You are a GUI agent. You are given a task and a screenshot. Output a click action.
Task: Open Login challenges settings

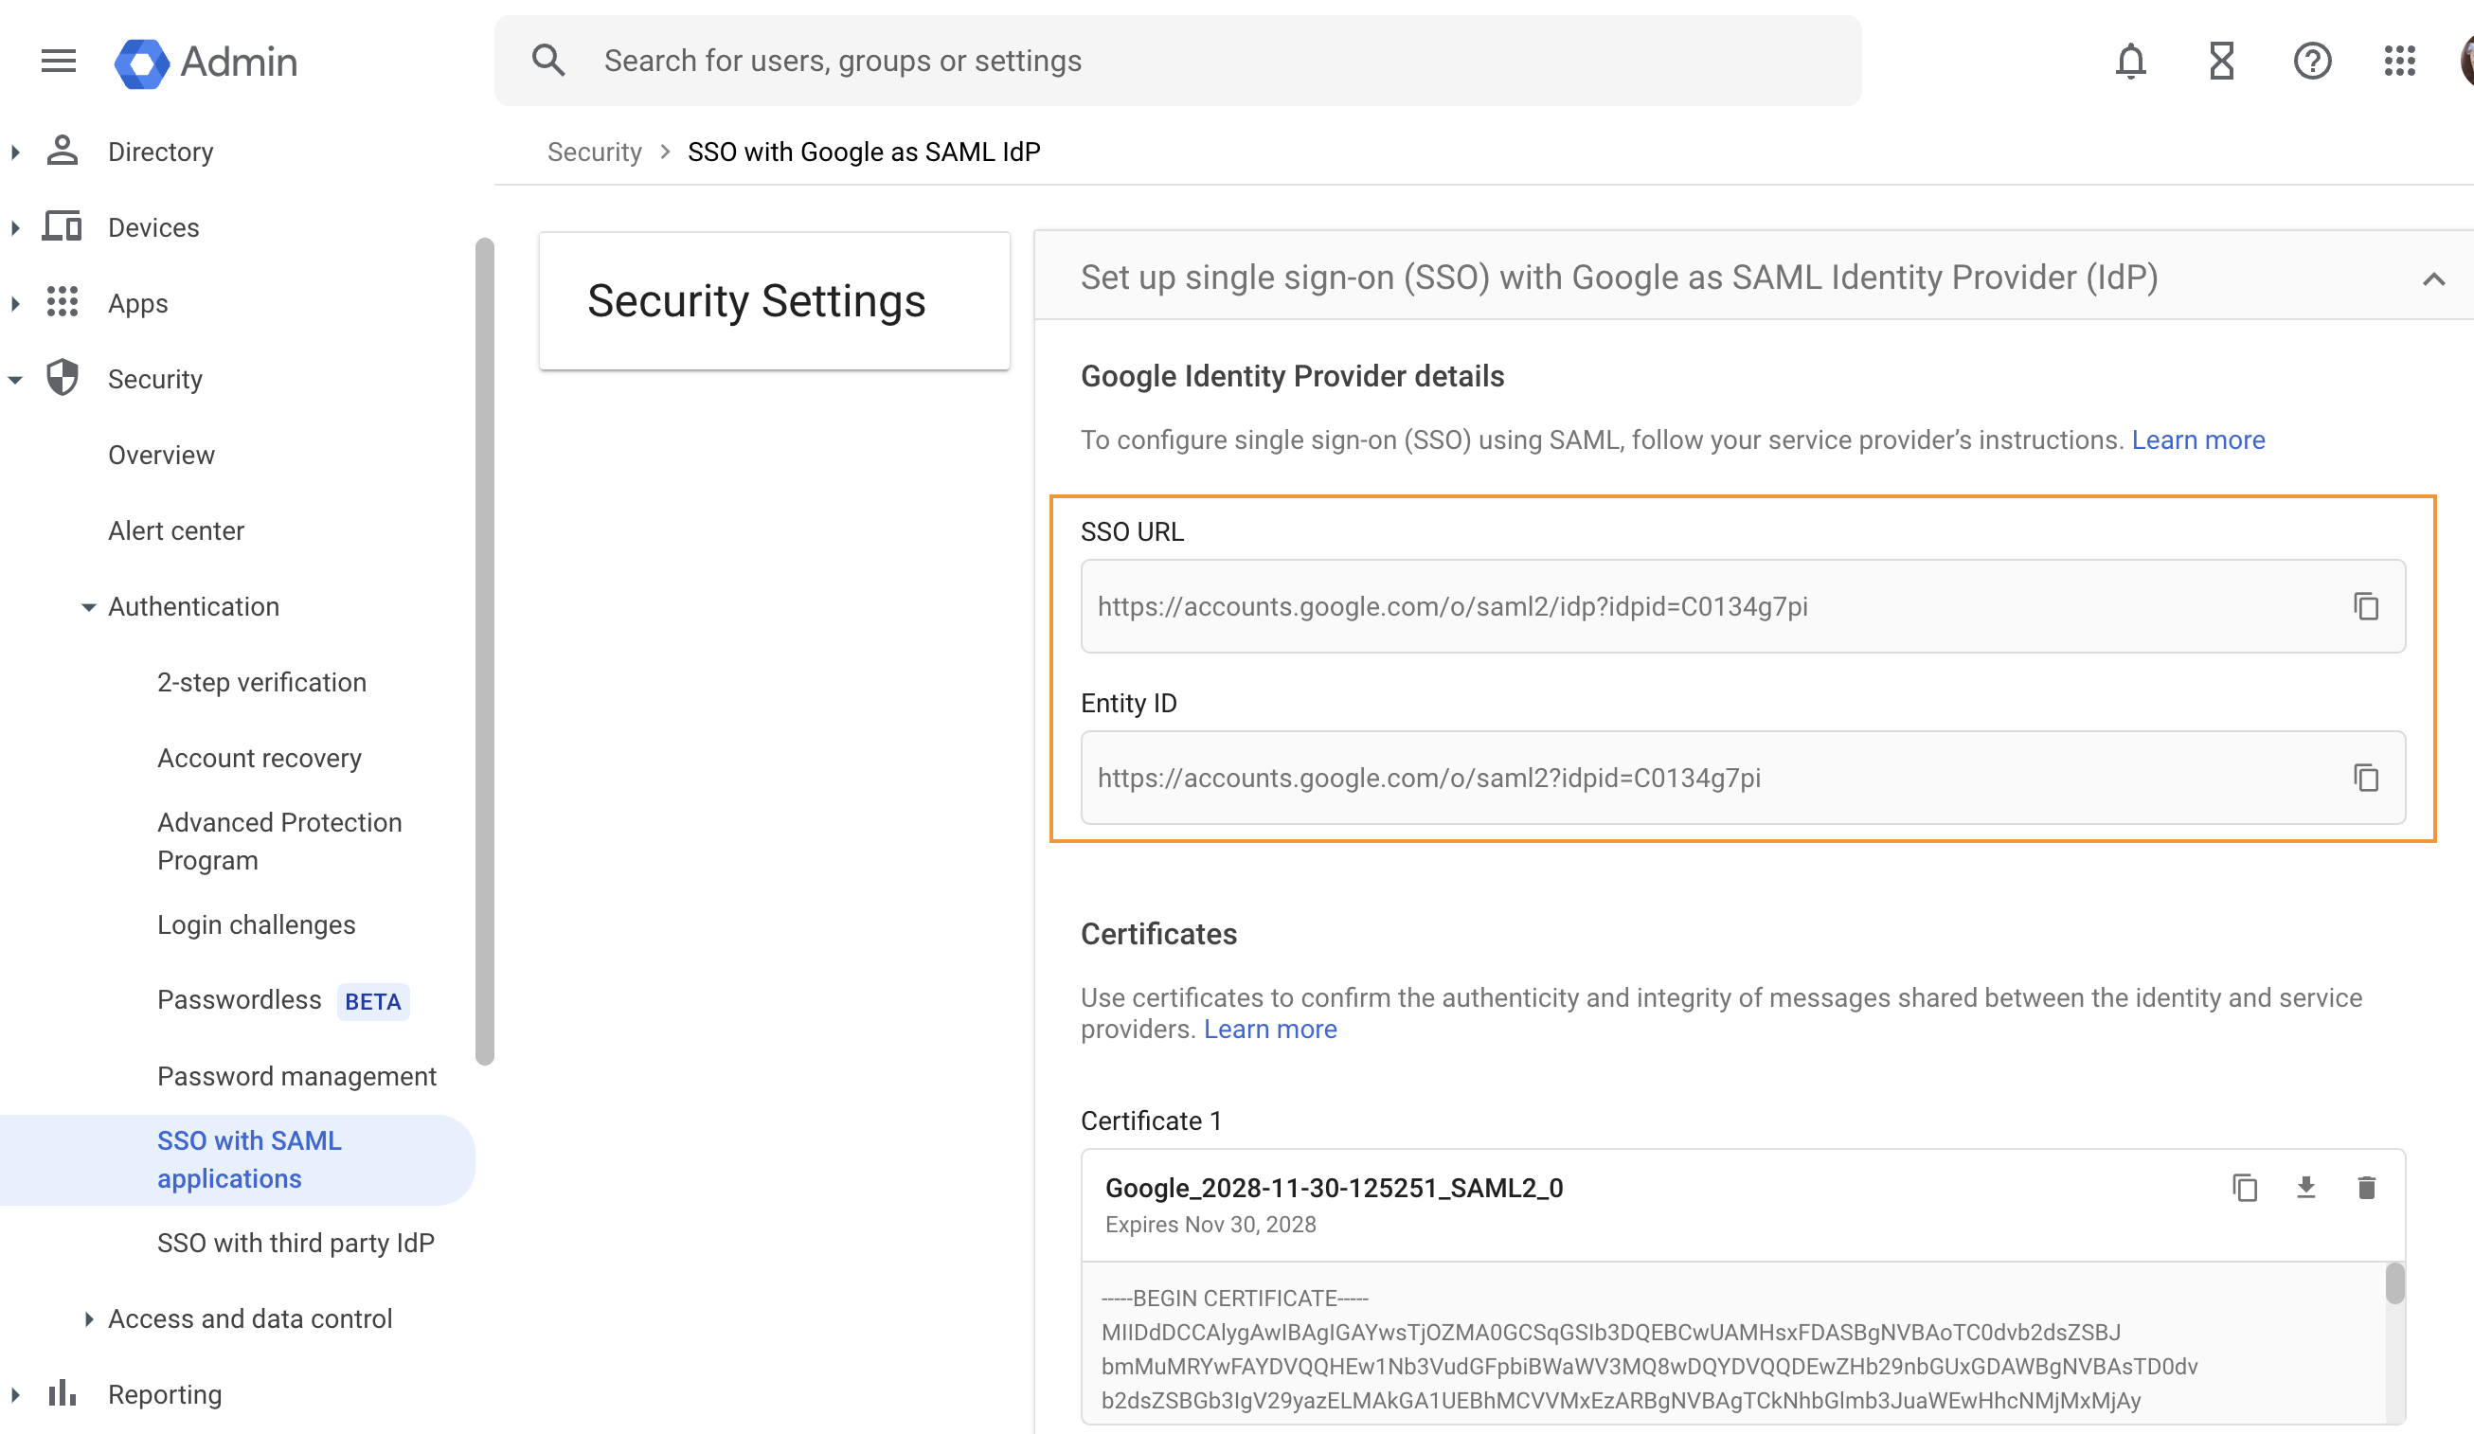click(257, 924)
